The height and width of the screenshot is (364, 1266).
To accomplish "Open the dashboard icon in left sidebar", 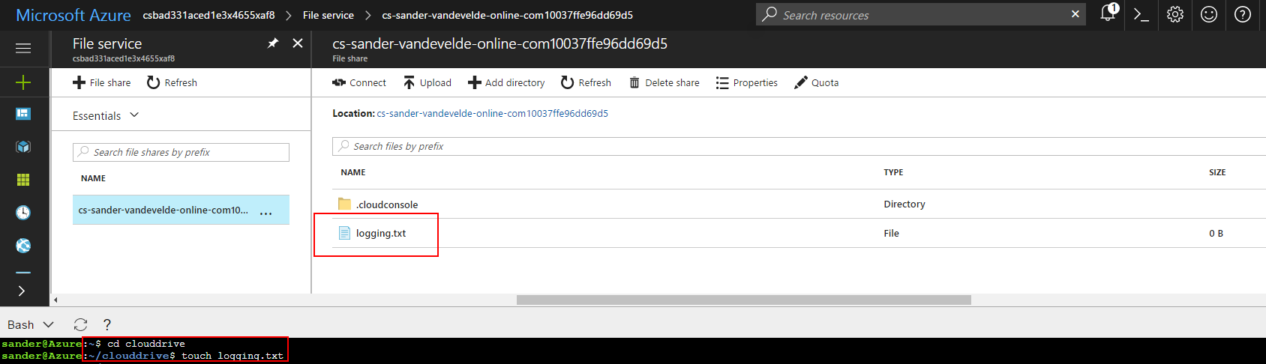I will coord(23,114).
